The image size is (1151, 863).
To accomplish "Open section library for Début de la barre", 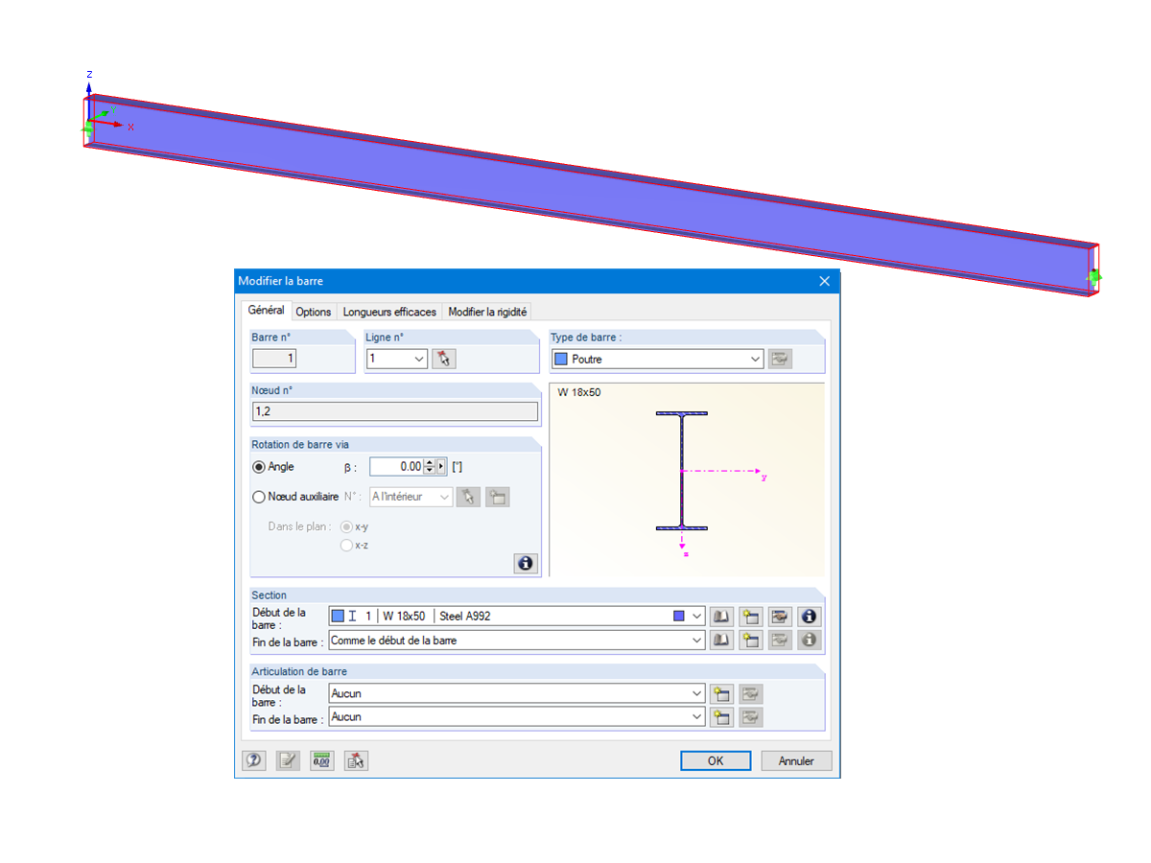I will click(722, 617).
